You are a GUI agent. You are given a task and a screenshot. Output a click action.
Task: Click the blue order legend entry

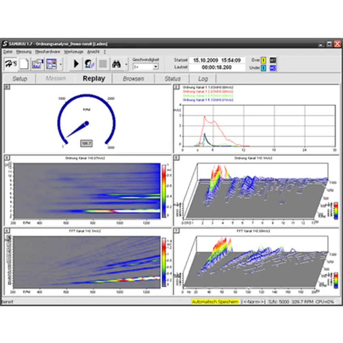click(207, 100)
